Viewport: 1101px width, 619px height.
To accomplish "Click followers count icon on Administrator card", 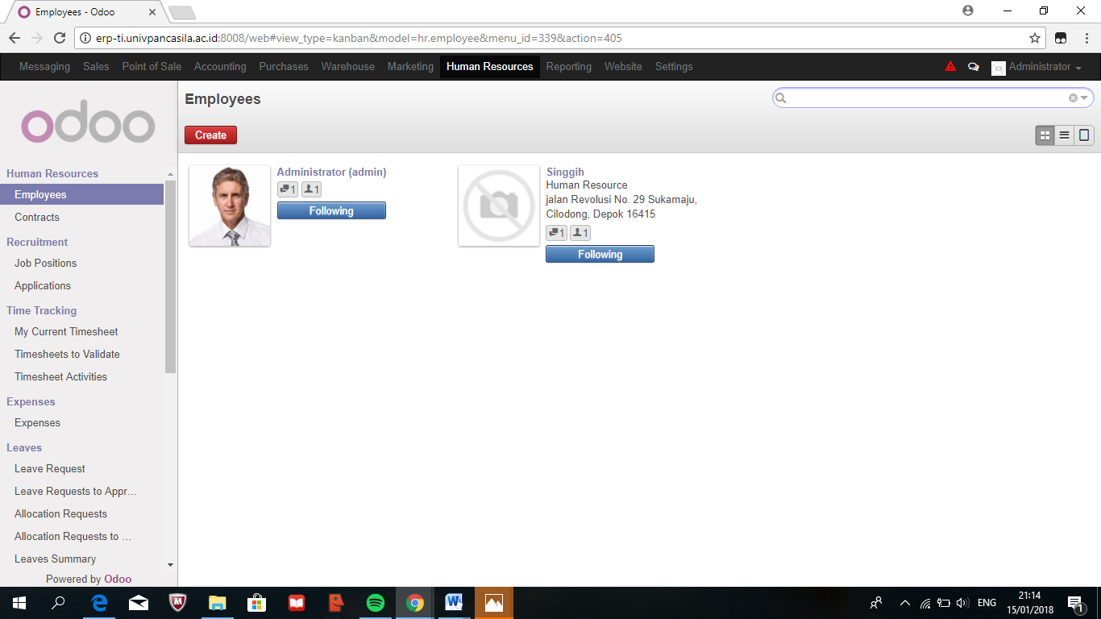I will 311,189.
